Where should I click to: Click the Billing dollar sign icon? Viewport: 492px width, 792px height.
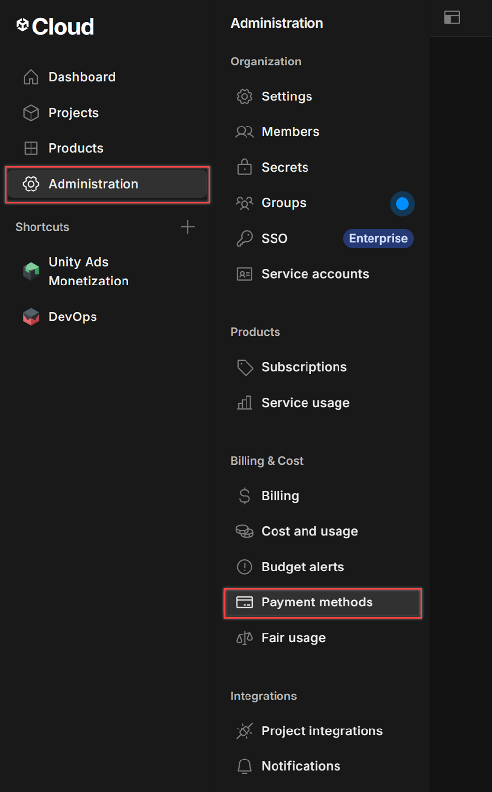245,496
